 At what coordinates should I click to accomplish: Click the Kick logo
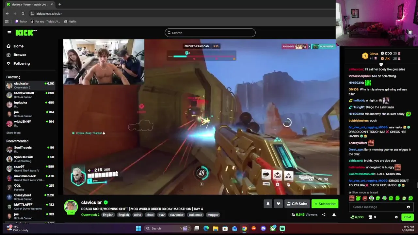(26, 33)
